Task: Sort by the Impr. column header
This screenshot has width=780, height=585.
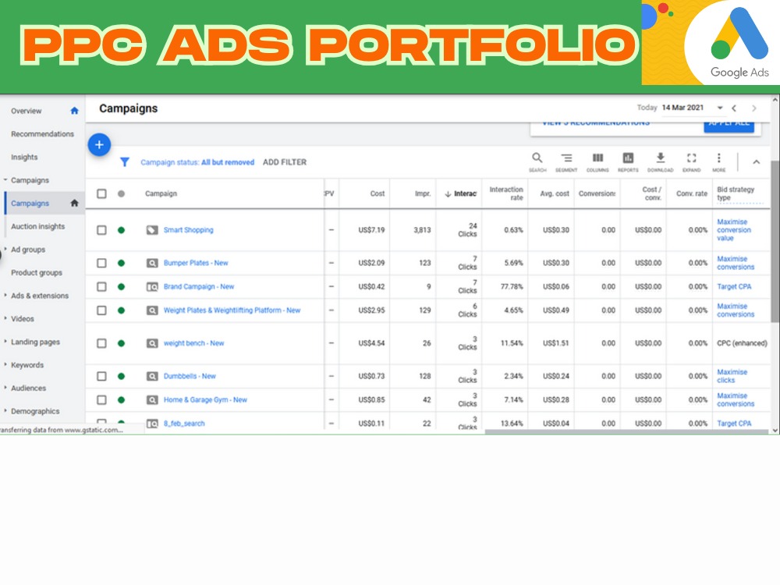Action: click(x=423, y=193)
